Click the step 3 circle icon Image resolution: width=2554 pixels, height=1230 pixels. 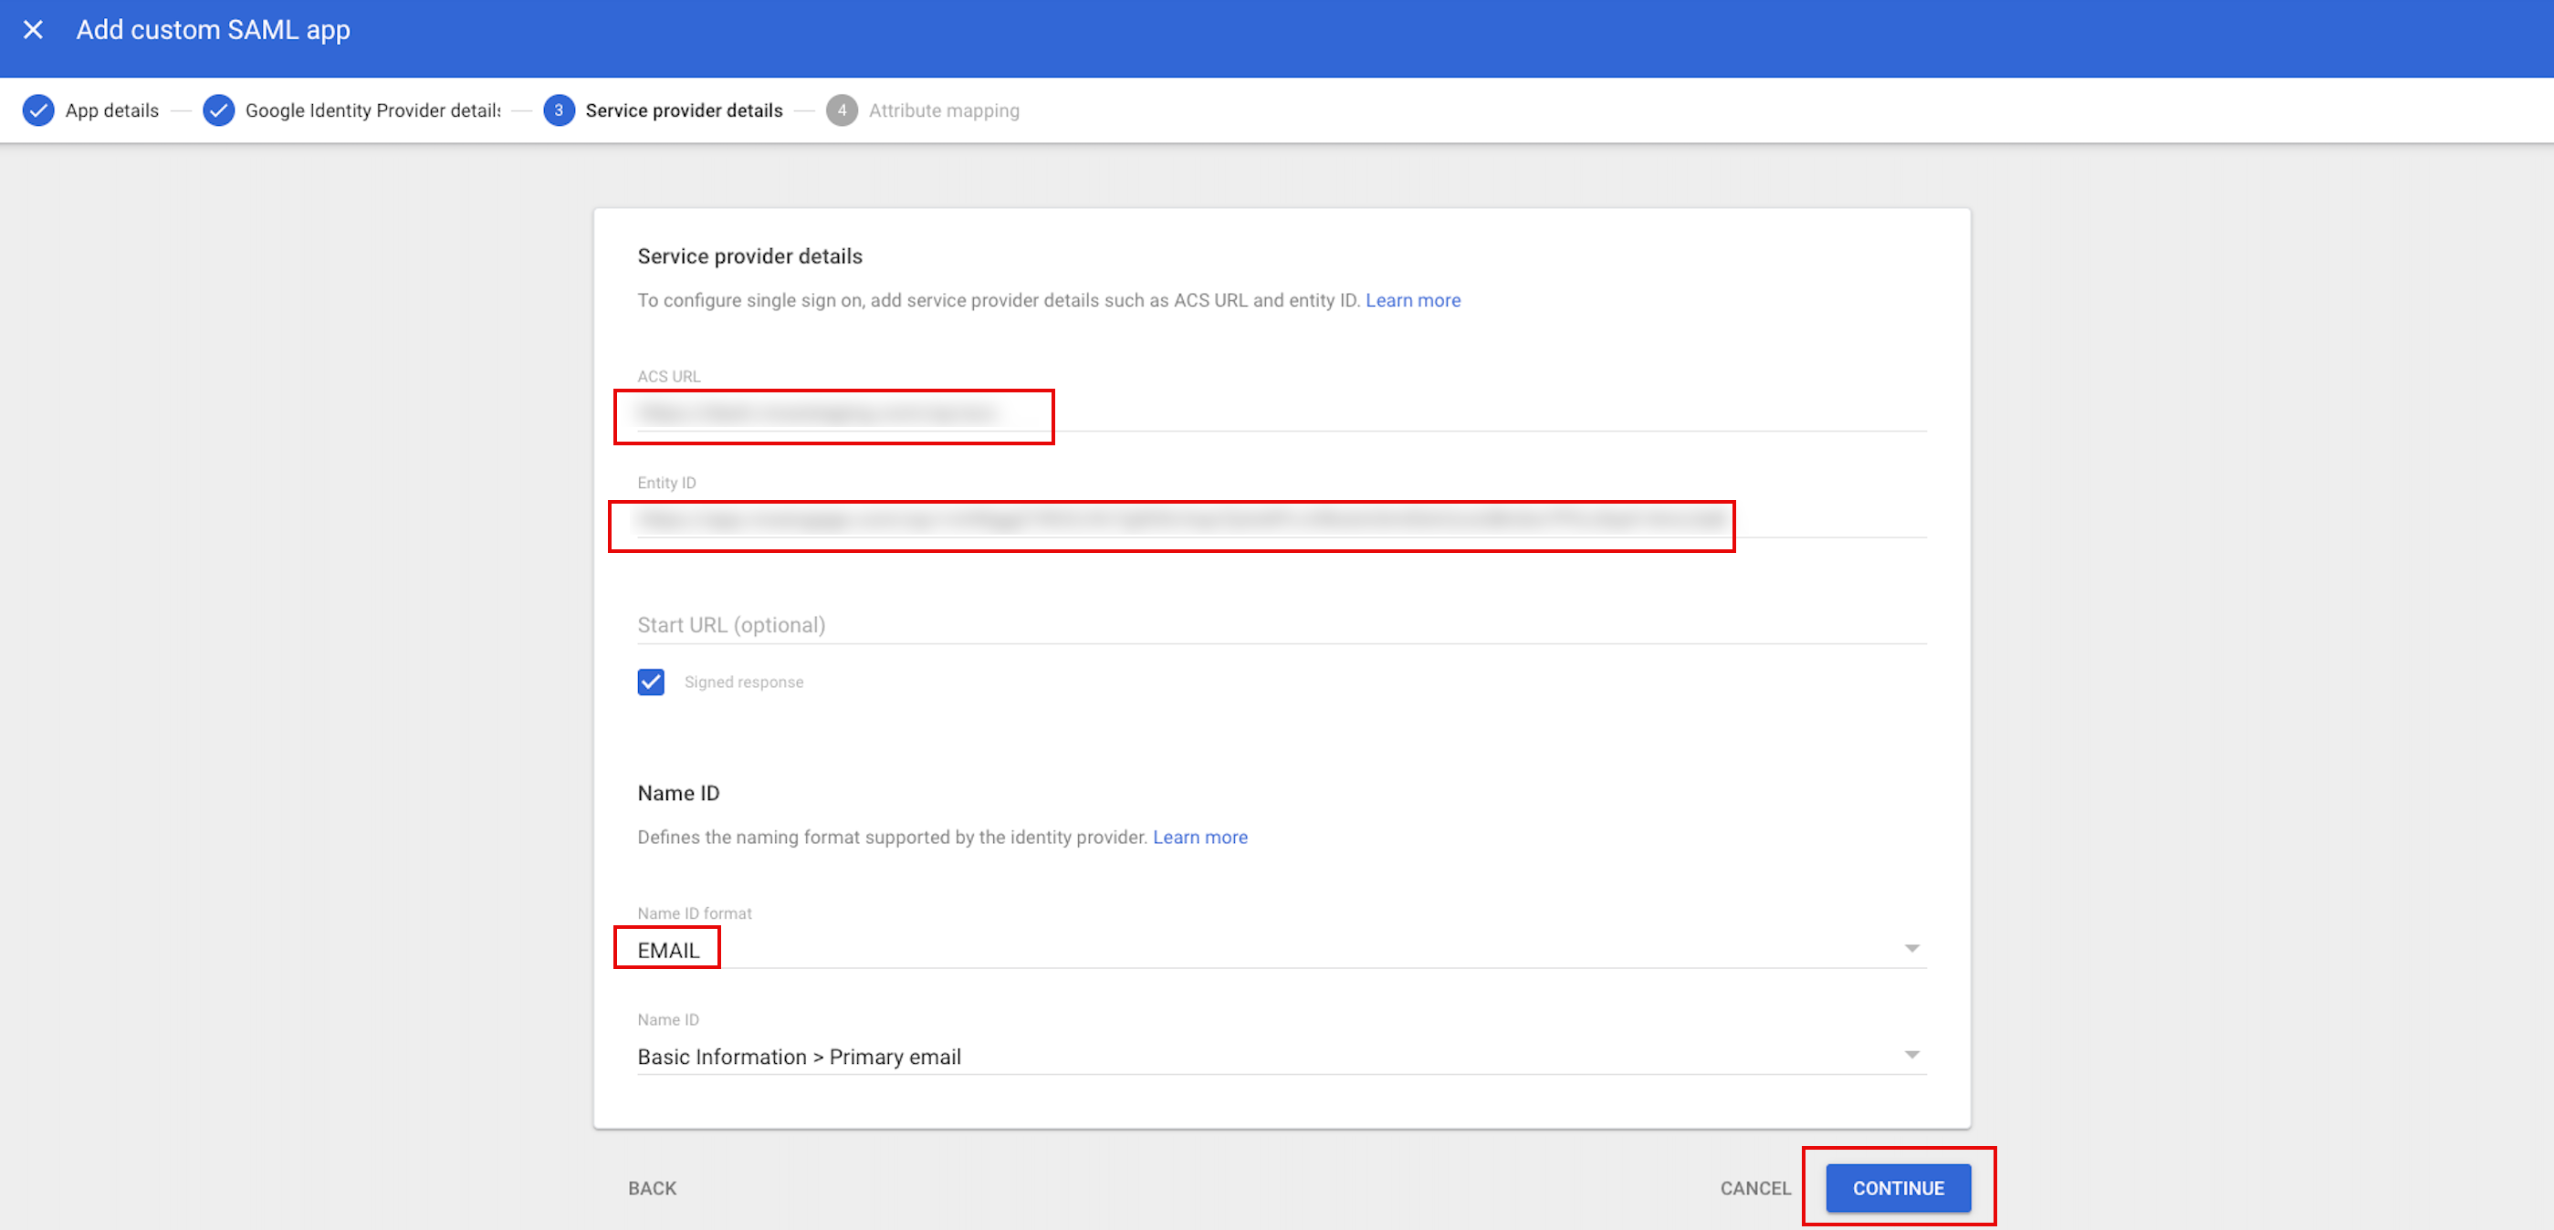click(x=559, y=110)
